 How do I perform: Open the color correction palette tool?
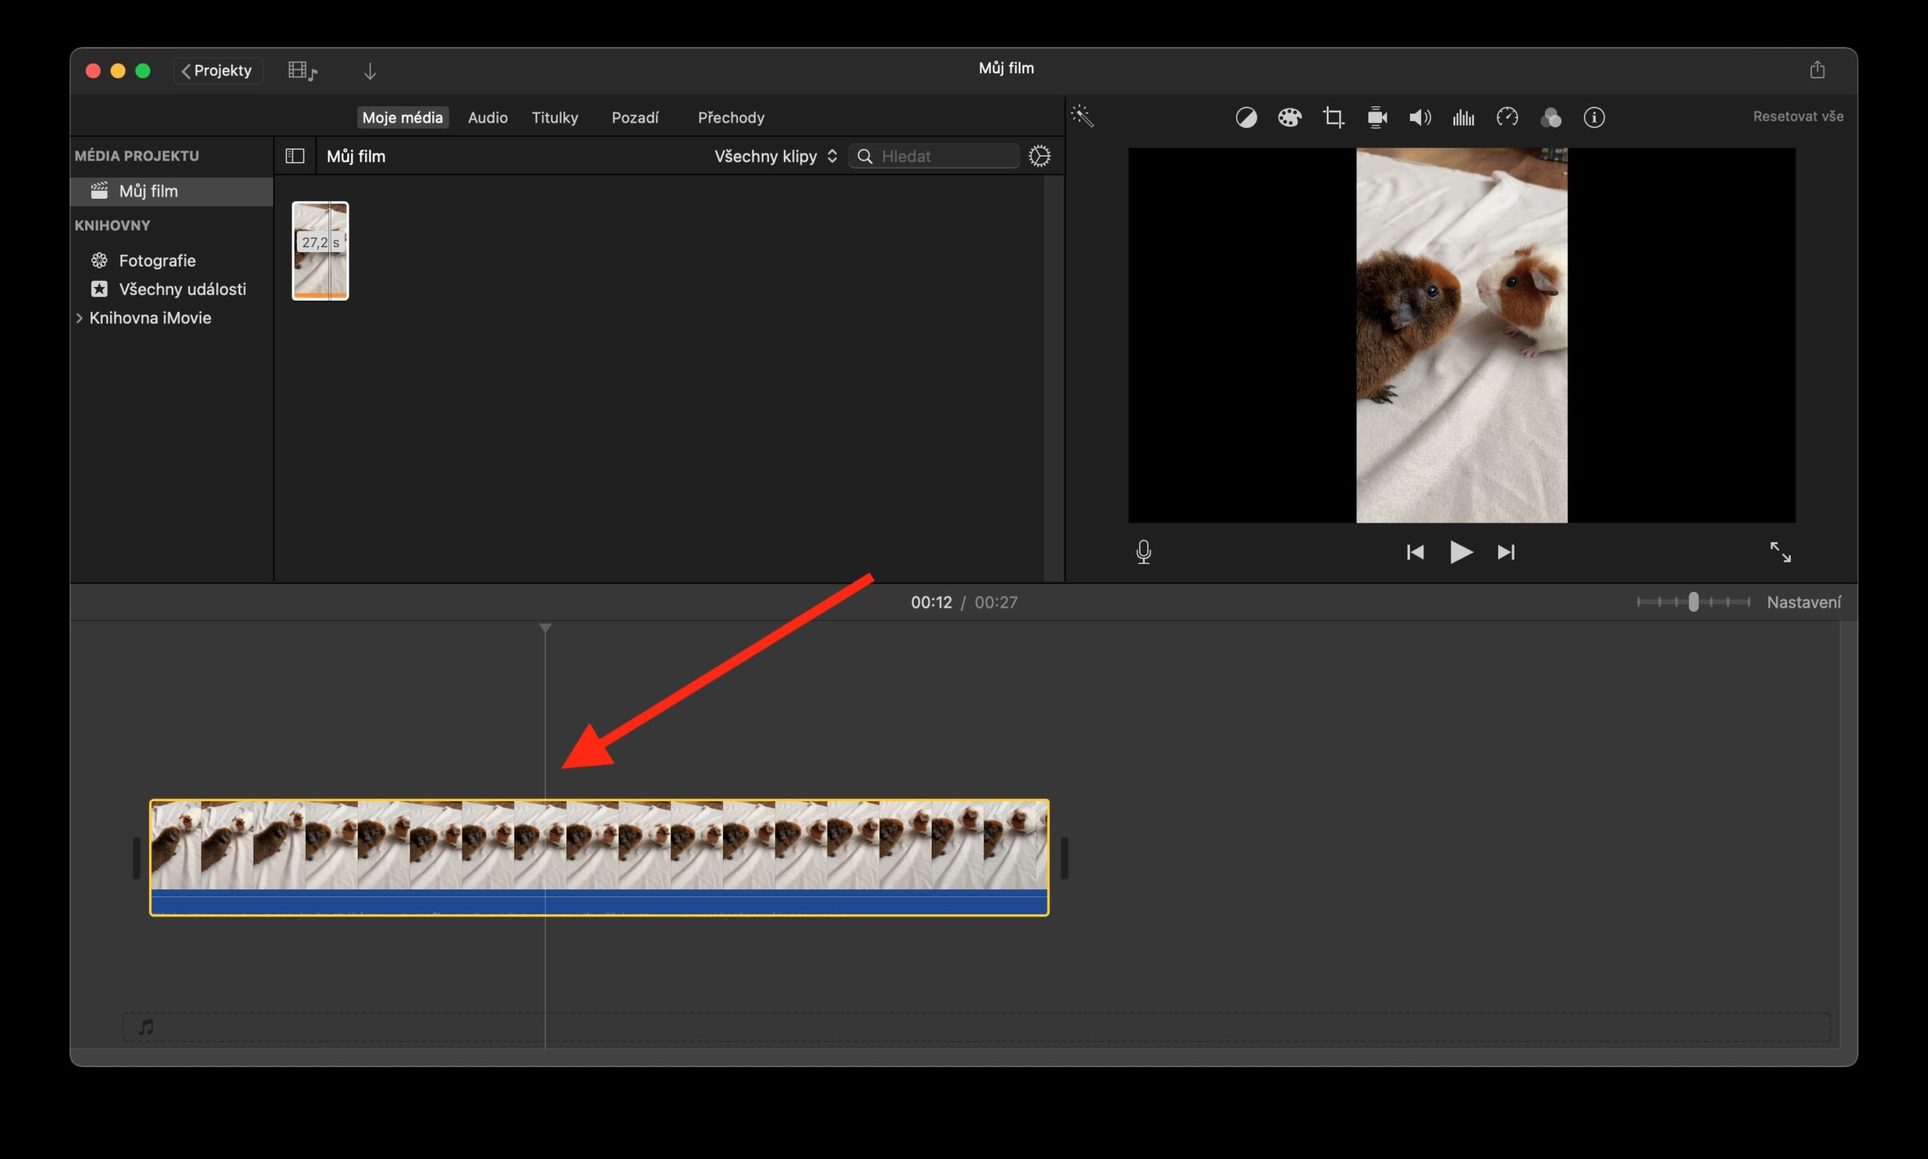coord(1290,117)
